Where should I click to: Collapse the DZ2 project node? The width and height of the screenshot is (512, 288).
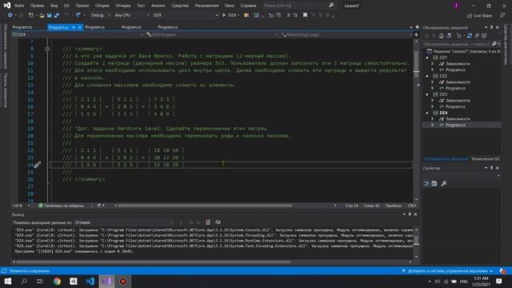click(x=427, y=76)
